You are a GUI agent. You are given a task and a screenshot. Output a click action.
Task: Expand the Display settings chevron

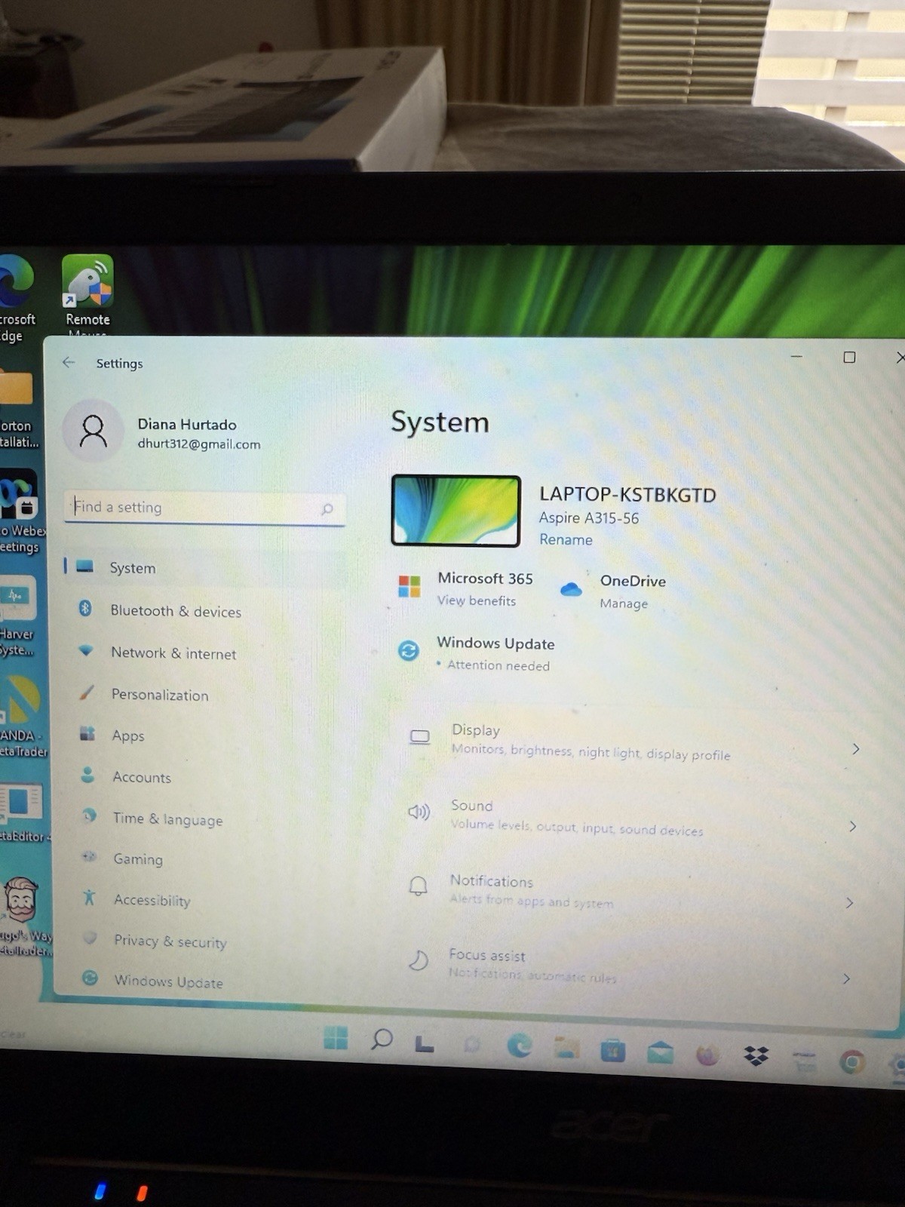[x=856, y=748]
